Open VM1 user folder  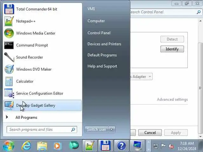click(91, 9)
